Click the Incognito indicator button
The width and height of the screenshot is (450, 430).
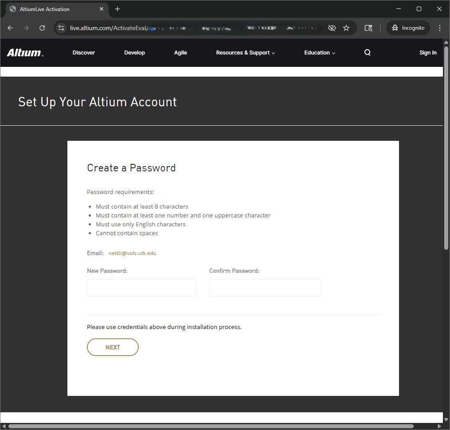(x=408, y=28)
